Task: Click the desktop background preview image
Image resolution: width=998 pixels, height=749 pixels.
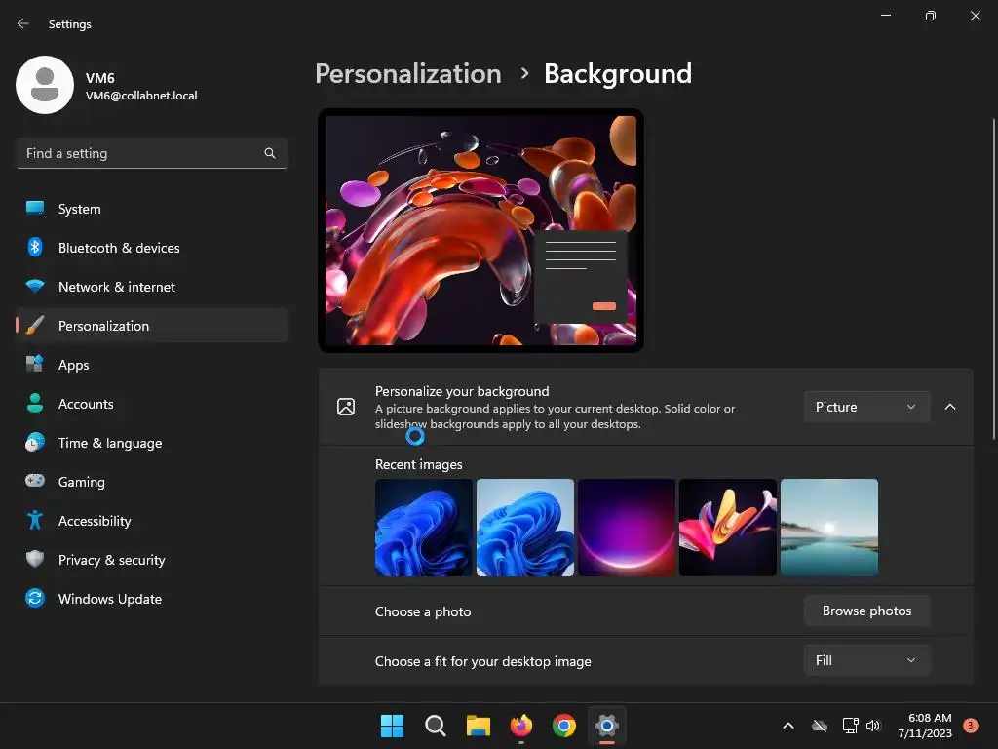Action: [480, 230]
